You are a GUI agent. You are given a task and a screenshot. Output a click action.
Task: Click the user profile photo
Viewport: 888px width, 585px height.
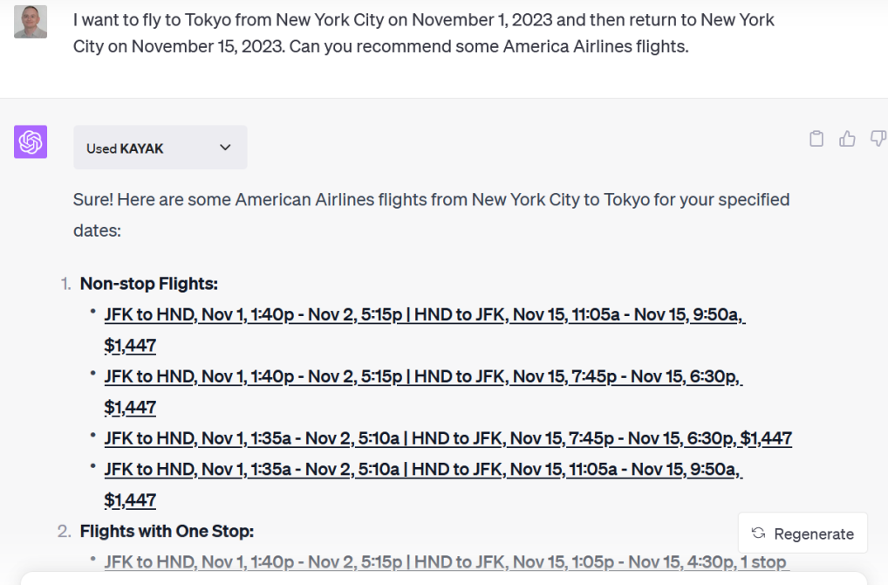tap(31, 22)
